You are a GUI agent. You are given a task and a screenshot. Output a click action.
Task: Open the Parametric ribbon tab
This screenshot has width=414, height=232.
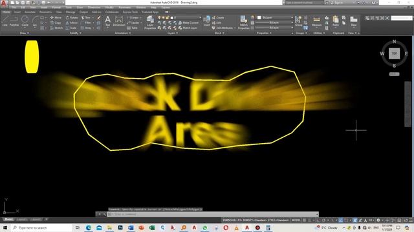[x=46, y=12]
